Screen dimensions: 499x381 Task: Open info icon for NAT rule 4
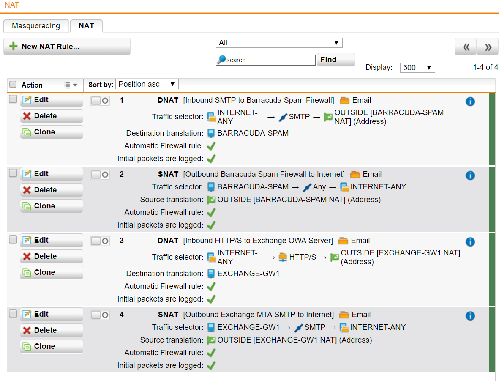tap(470, 316)
